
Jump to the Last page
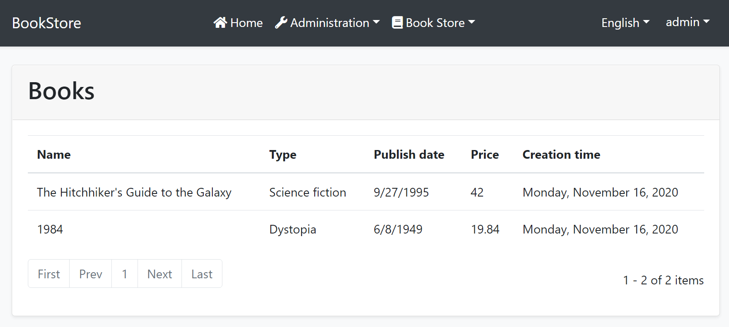202,274
